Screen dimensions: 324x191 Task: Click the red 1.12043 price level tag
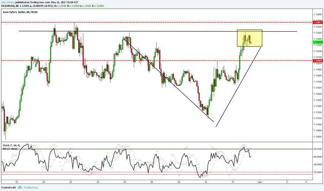(x=318, y=61)
